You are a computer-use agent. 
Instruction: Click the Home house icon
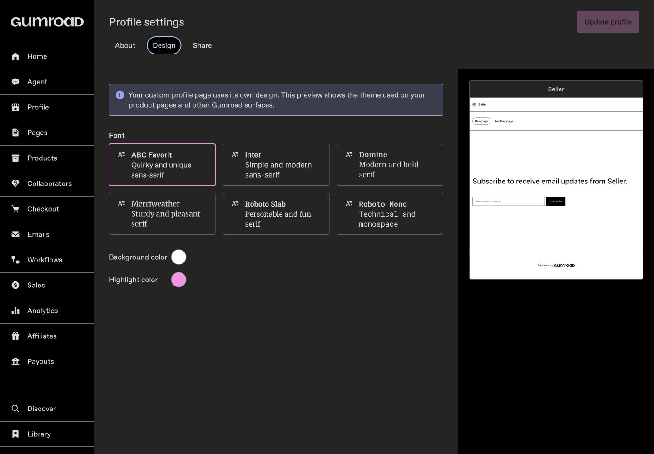[x=15, y=56]
